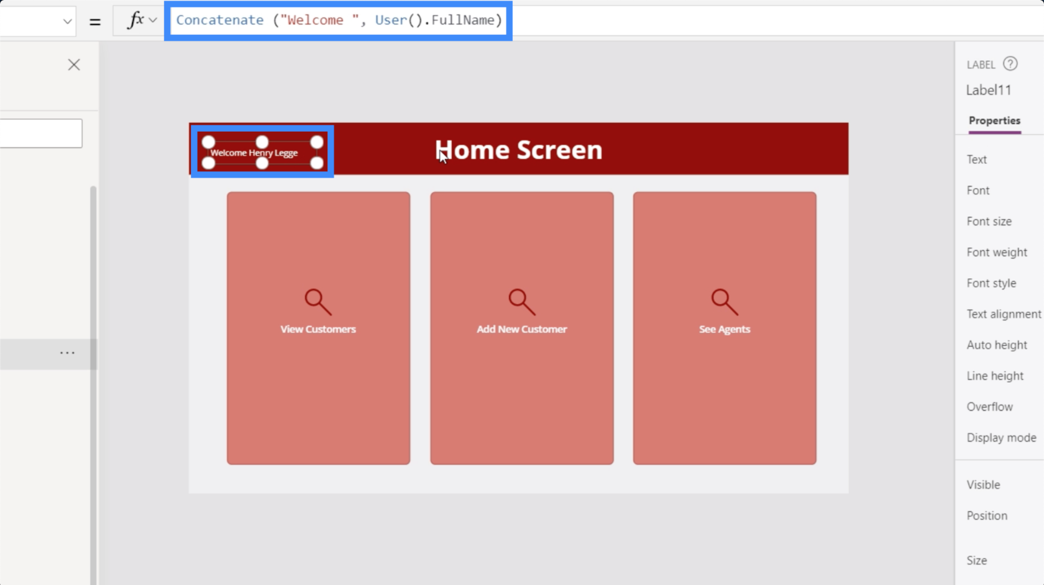Switch to the Properties tab
This screenshot has height=585, width=1044.
coord(994,120)
